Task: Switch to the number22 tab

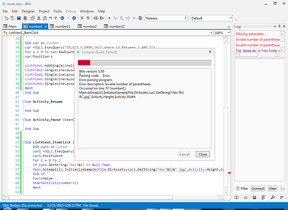Action: pos(114,26)
